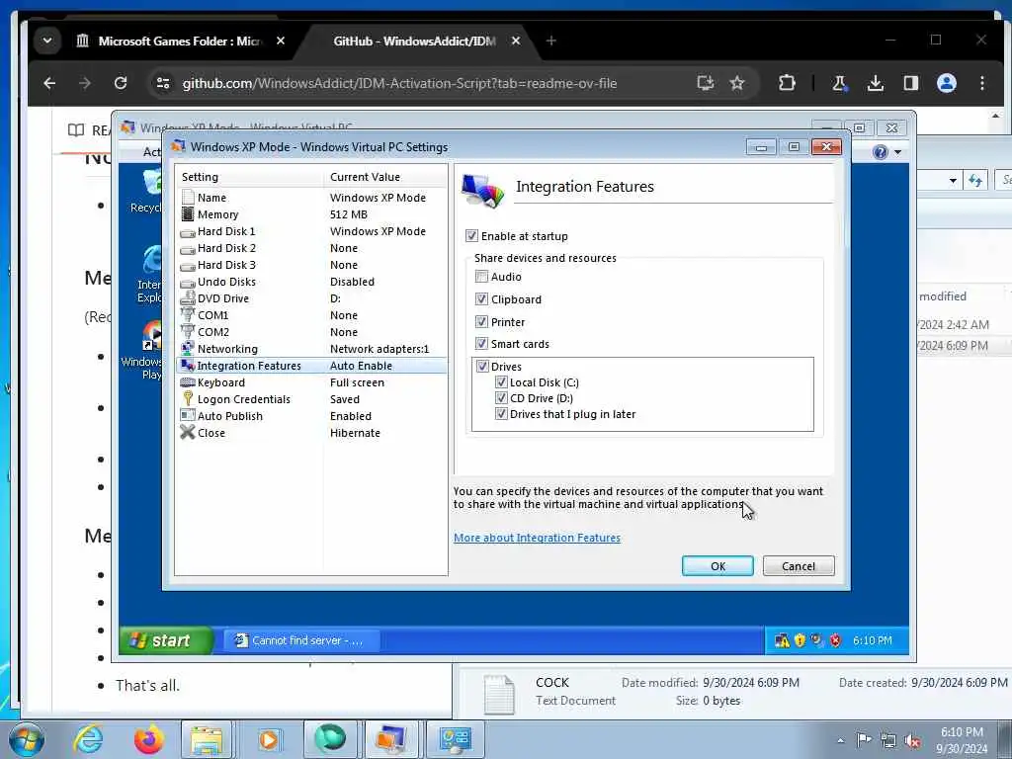
Task: Click the Hard Disk 1 drive icon
Action: click(187, 231)
